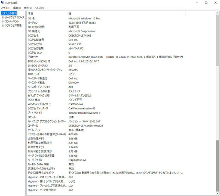220x196 pixels.
Task: Open the ファイル(F) menu
Action: [x=6, y=8]
